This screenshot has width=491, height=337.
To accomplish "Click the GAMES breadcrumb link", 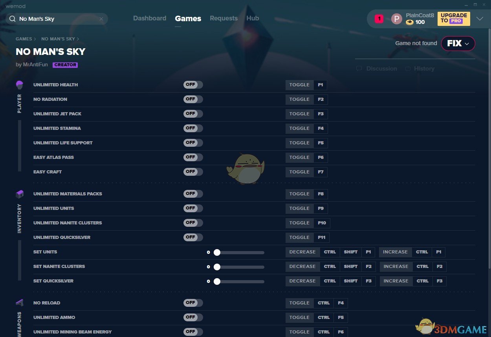I will [x=24, y=39].
